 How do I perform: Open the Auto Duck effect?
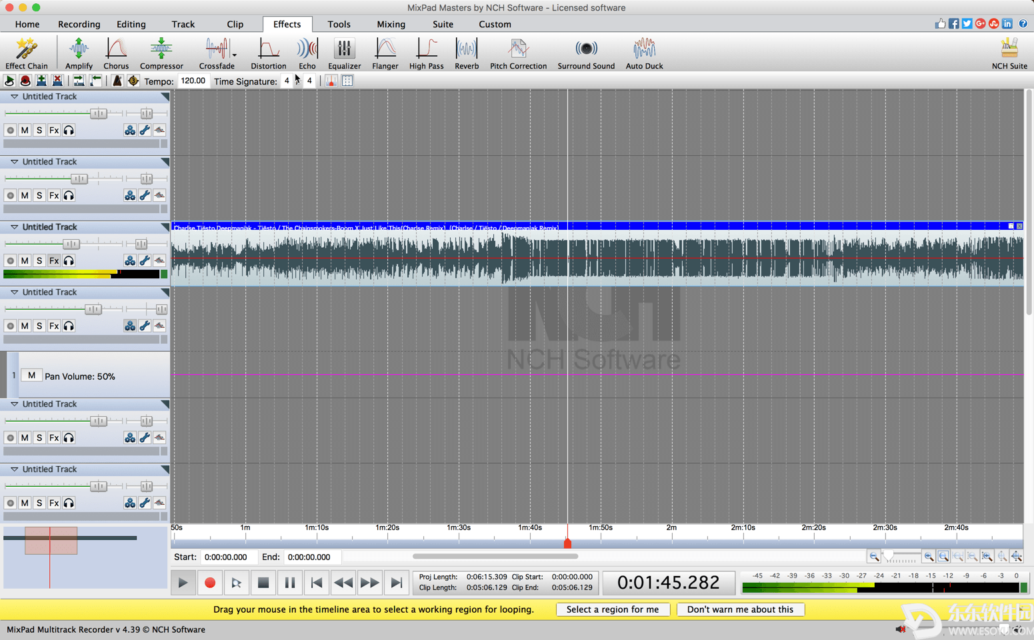tap(644, 53)
